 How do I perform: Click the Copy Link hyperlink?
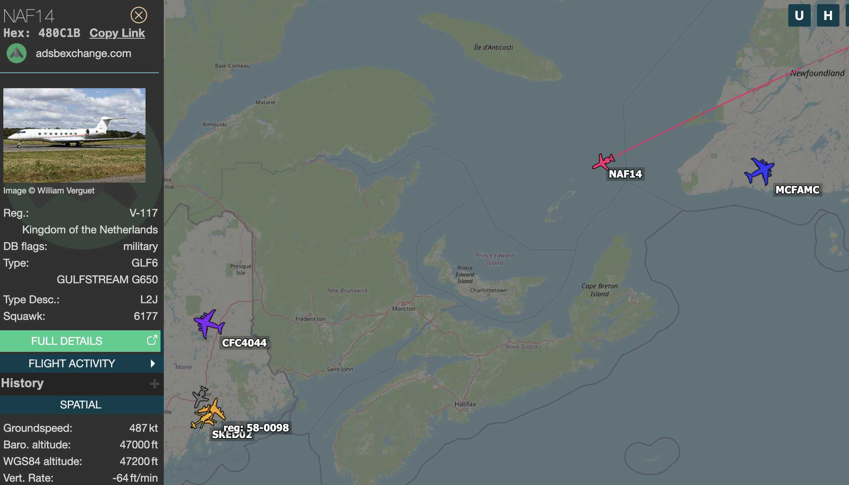pyautogui.click(x=117, y=33)
